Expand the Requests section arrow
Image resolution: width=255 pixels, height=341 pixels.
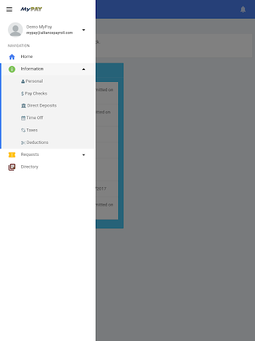[x=84, y=155]
